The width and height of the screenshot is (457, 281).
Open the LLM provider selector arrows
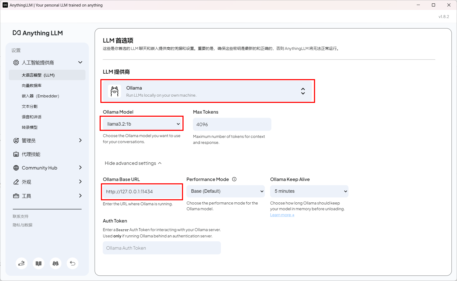[303, 91]
